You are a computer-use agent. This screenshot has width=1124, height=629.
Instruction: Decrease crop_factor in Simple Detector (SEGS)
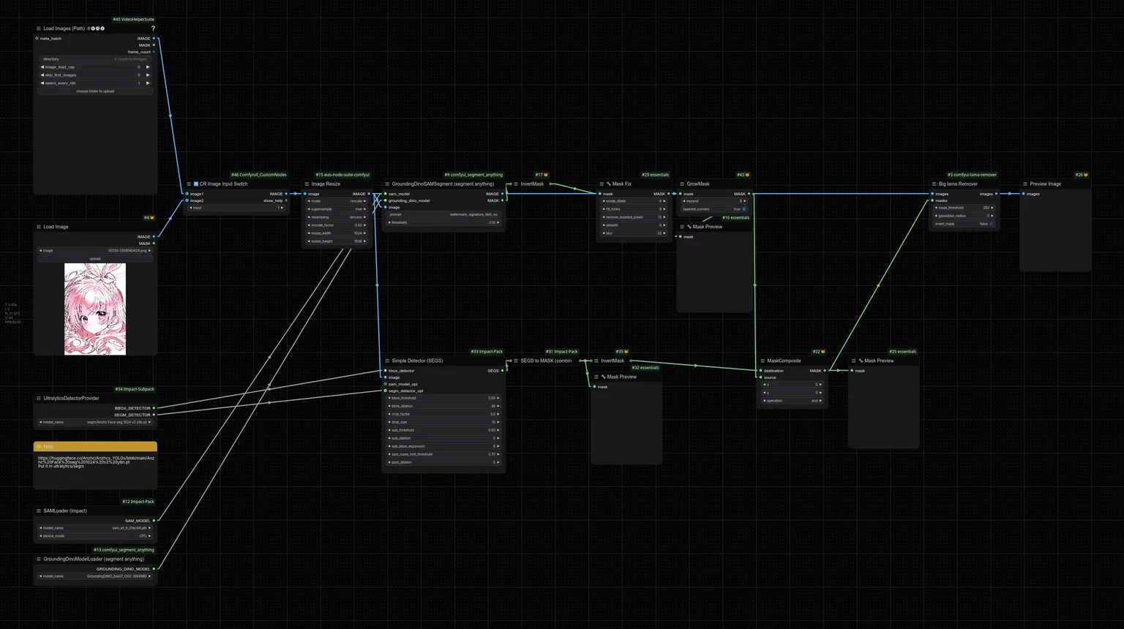pos(389,415)
